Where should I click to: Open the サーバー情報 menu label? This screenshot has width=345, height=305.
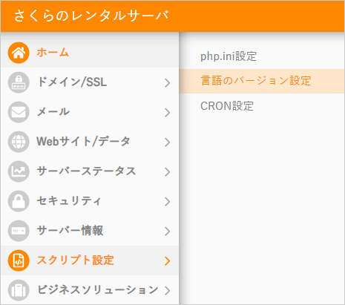70,231
